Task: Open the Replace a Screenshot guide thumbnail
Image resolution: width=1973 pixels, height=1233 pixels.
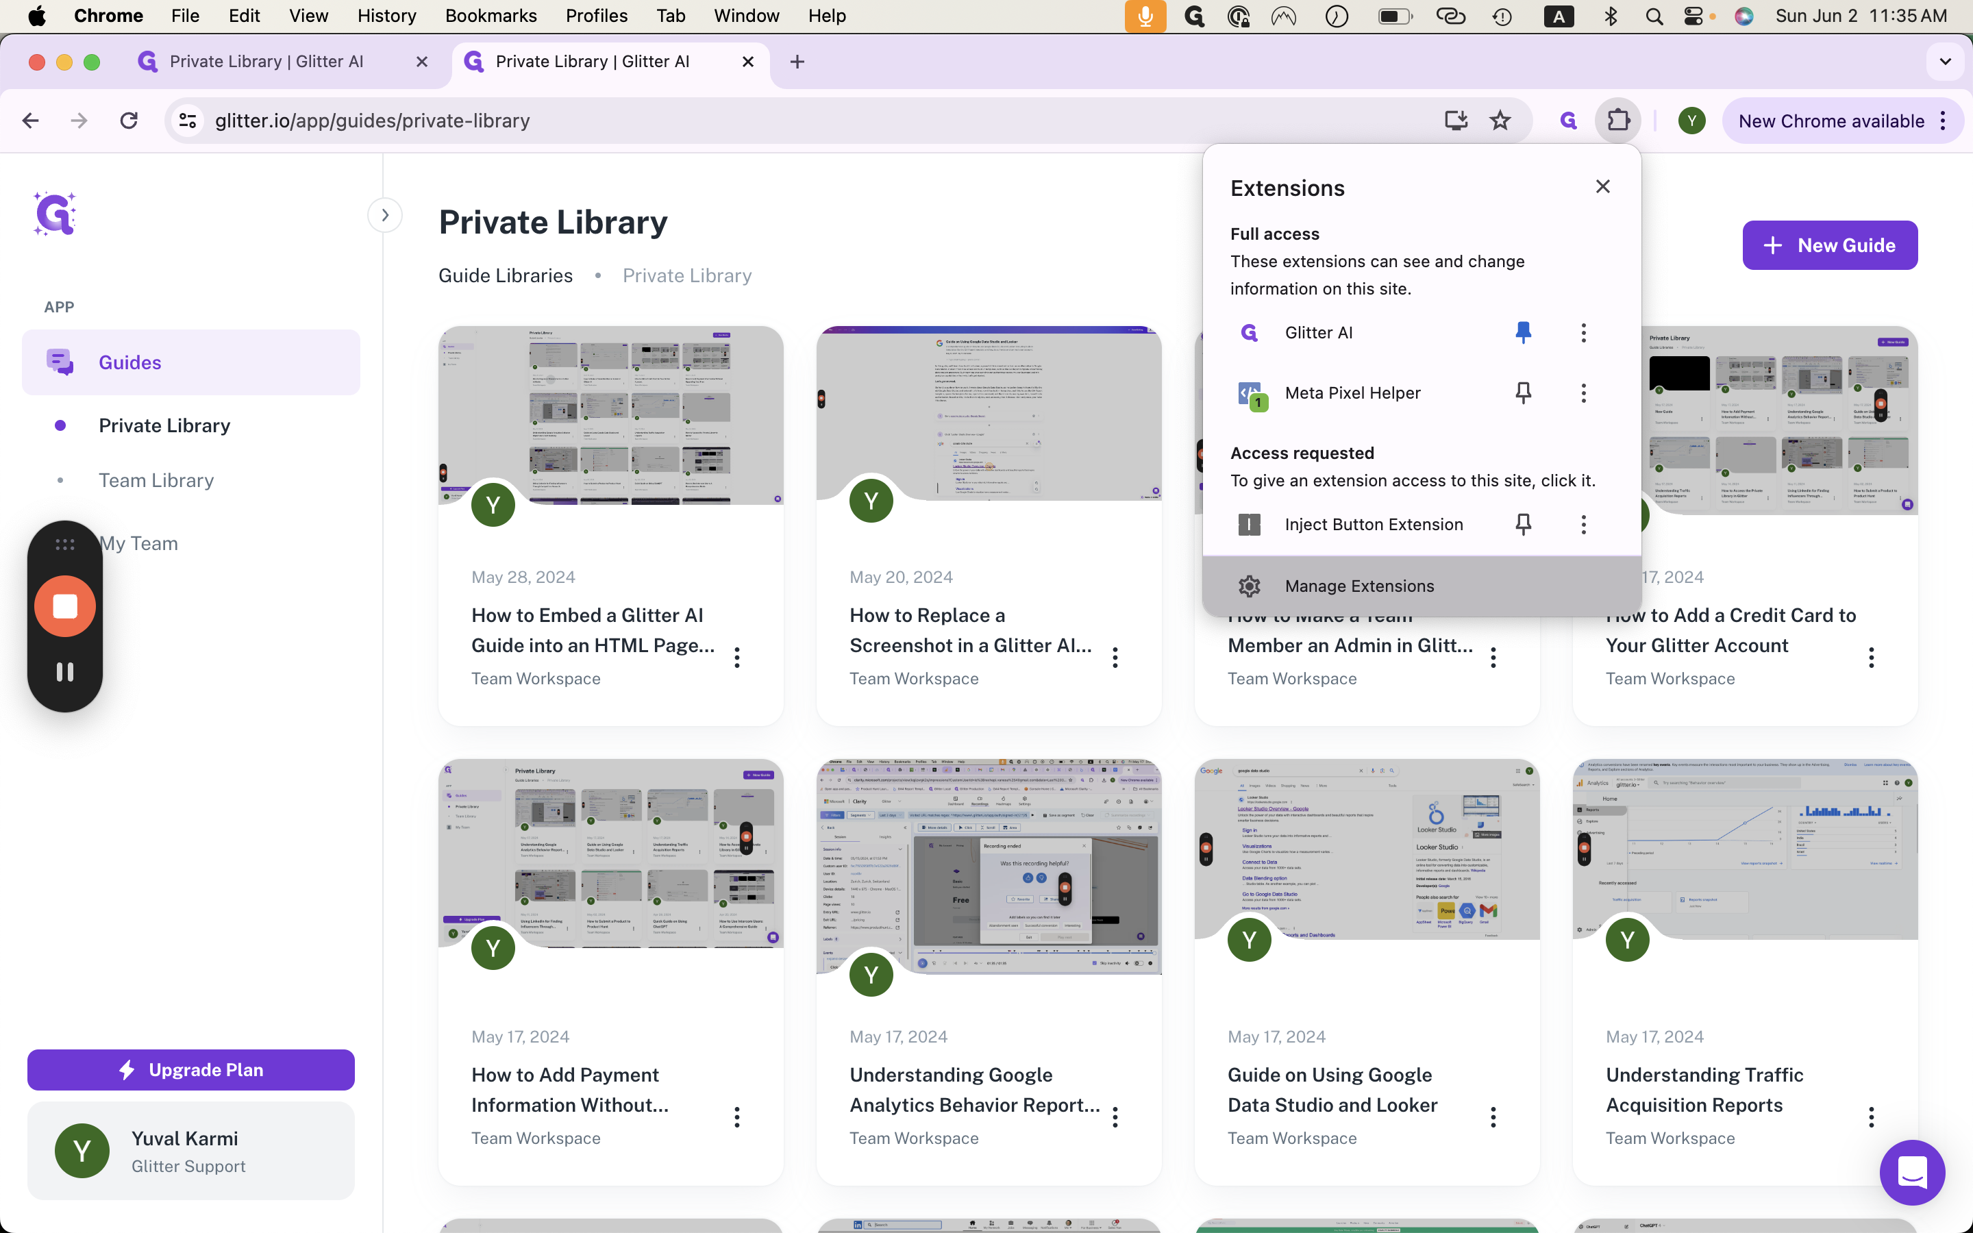Action: pos(989,414)
